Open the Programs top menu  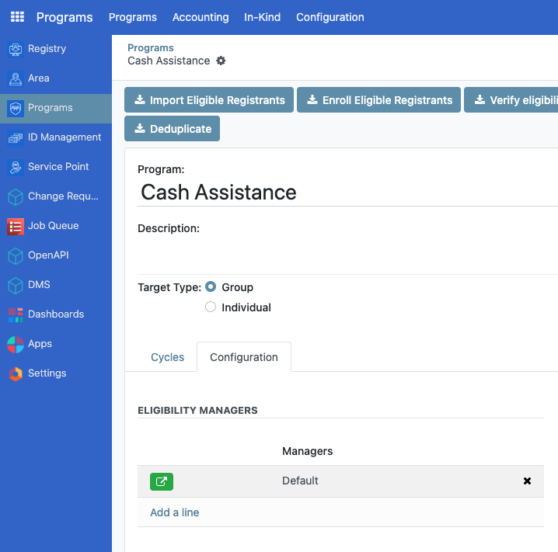(133, 17)
